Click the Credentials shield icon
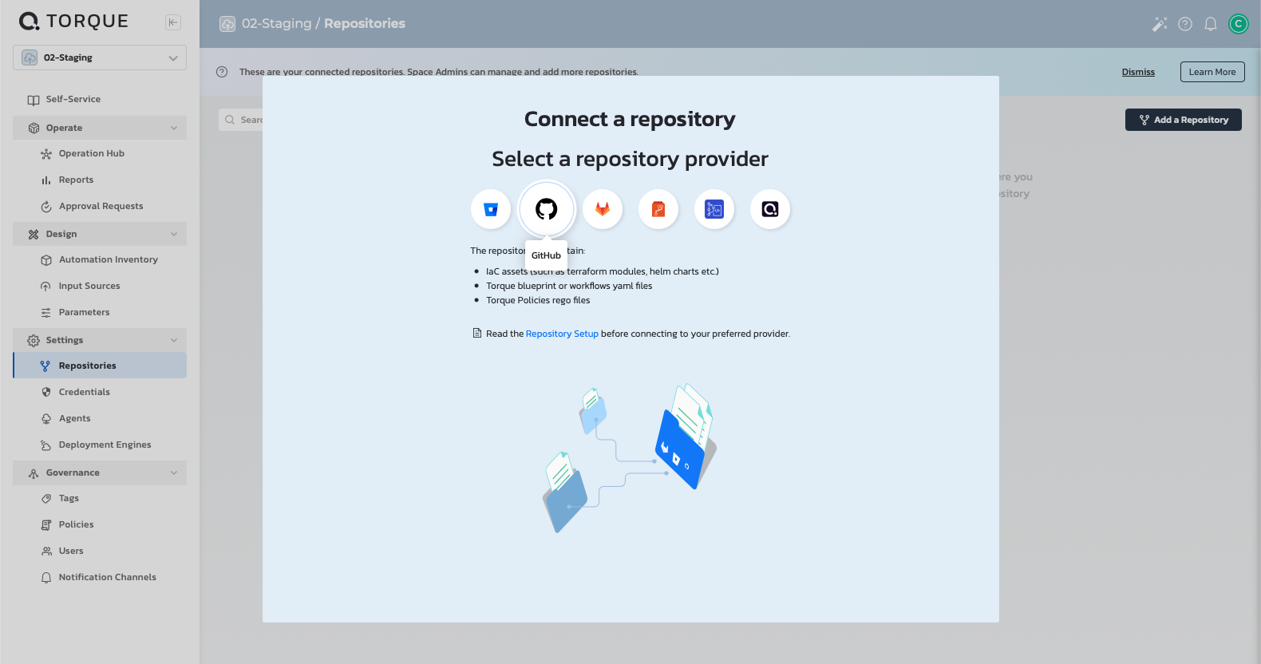Screen dimensions: 1261x664 46,393
